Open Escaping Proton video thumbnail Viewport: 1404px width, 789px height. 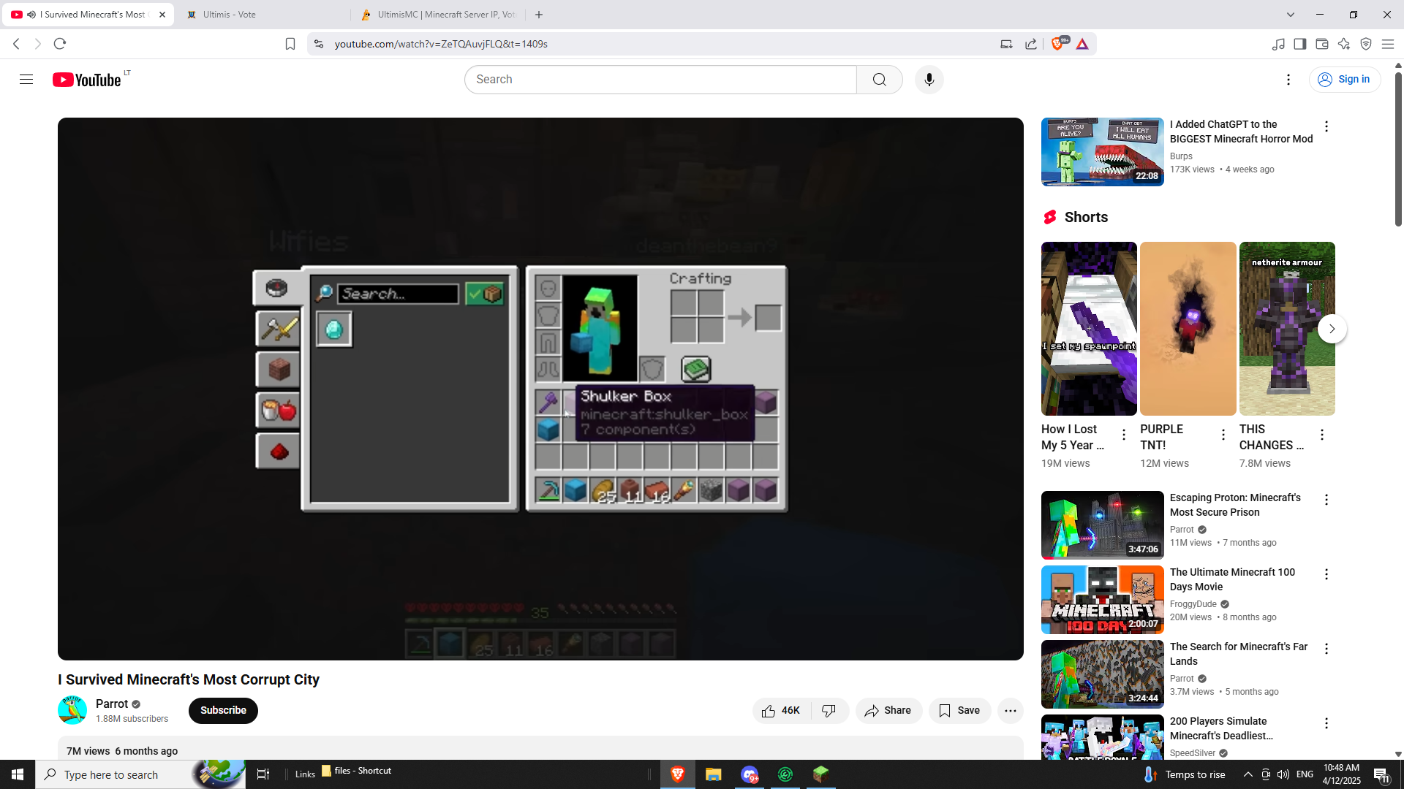[x=1102, y=525]
